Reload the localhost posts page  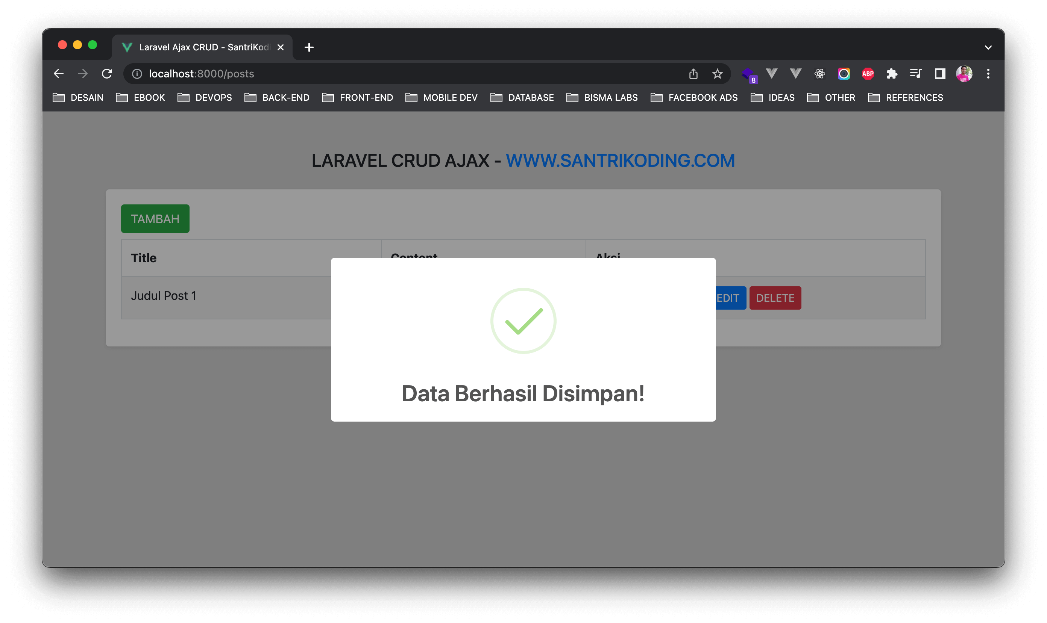coord(107,74)
